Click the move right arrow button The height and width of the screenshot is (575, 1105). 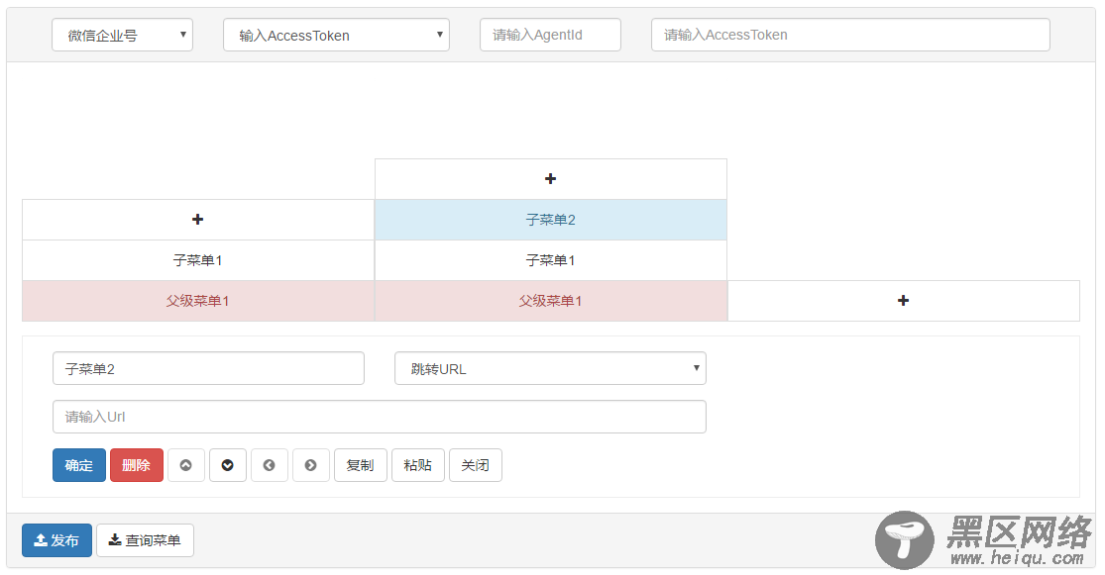pyautogui.click(x=311, y=465)
